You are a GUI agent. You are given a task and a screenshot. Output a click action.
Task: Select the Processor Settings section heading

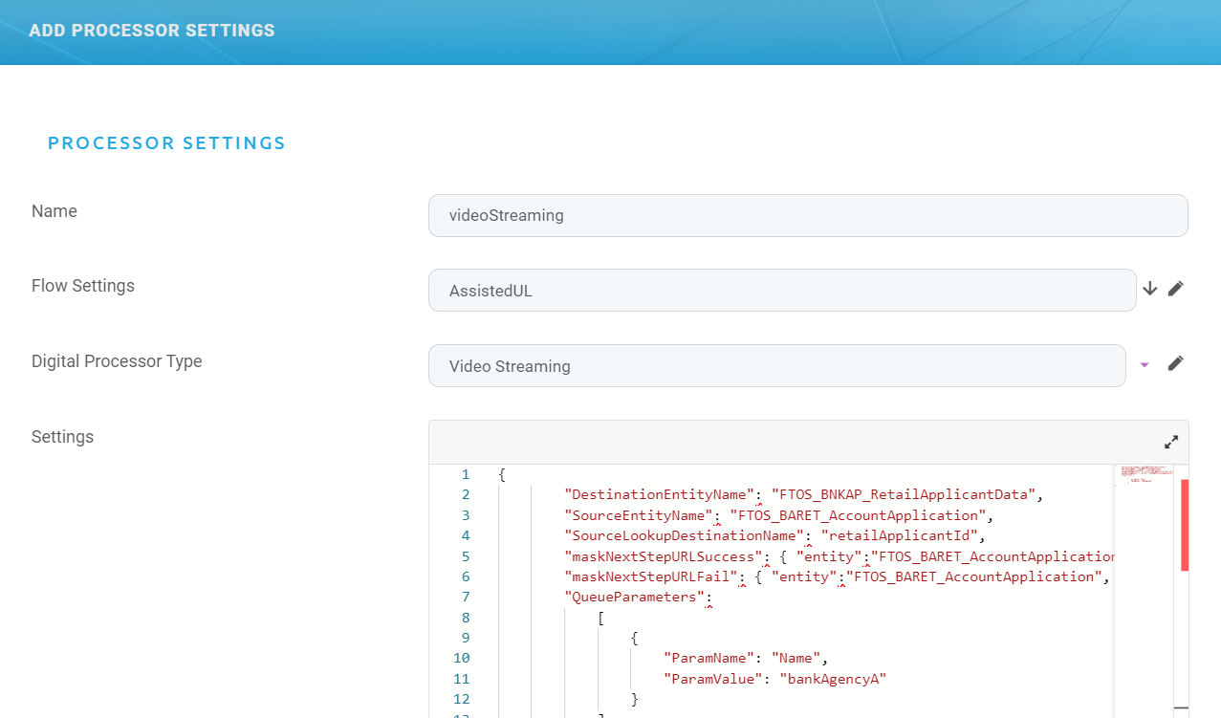pyautogui.click(x=166, y=143)
